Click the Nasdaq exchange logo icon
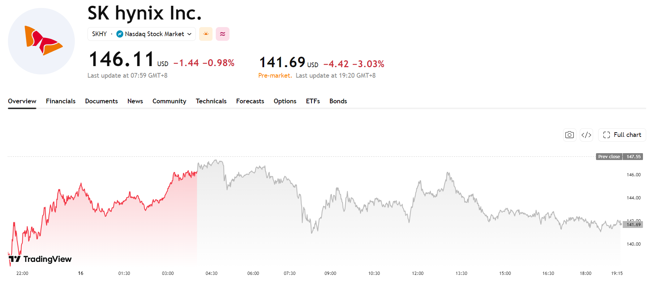652x285 pixels. [120, 34]
